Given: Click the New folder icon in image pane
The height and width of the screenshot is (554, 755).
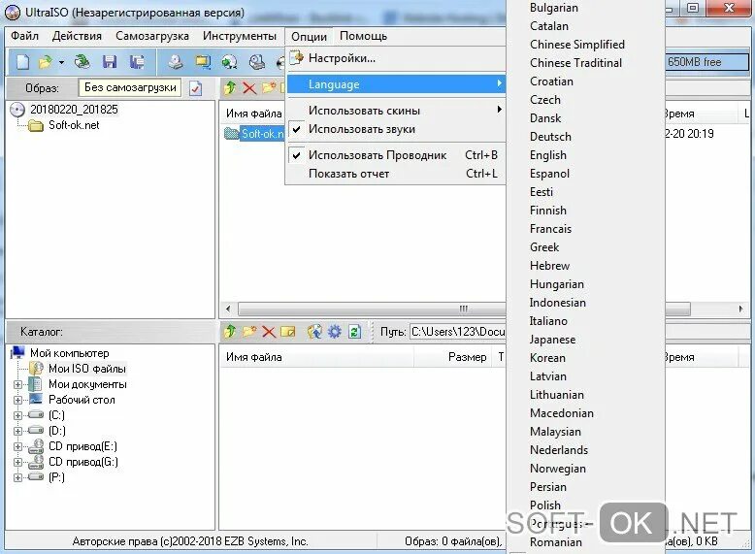Looking at the screenshot, I should pos(269,87).
